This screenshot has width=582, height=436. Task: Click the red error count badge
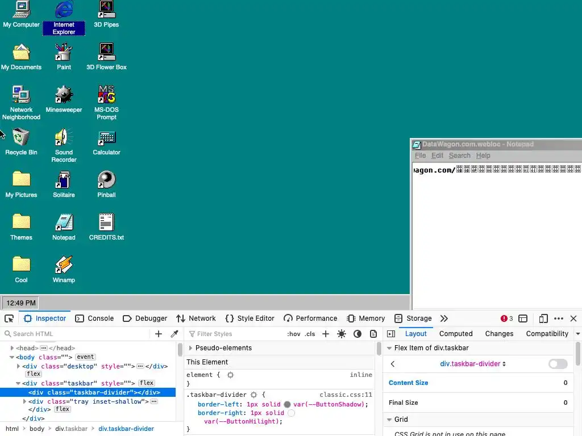point(506,318)
